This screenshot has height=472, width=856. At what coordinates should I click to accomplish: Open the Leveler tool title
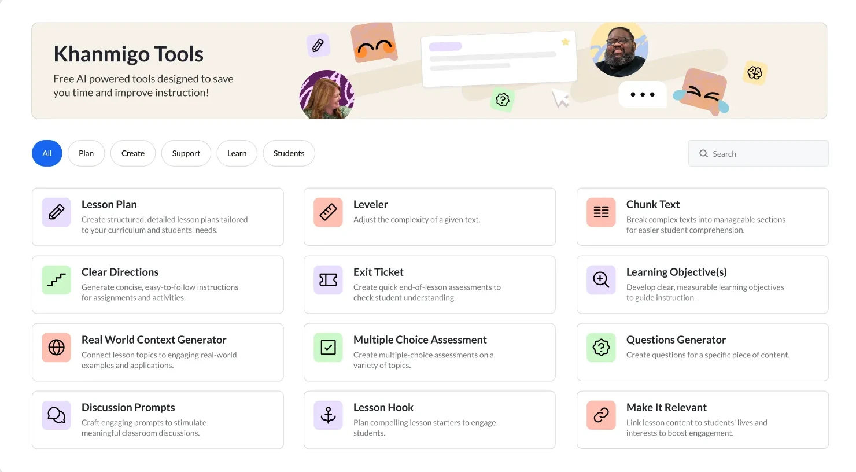tap(371, 204)
